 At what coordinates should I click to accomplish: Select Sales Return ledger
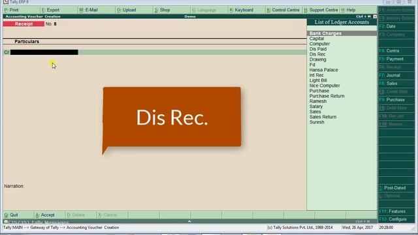[x=323, y=117]
